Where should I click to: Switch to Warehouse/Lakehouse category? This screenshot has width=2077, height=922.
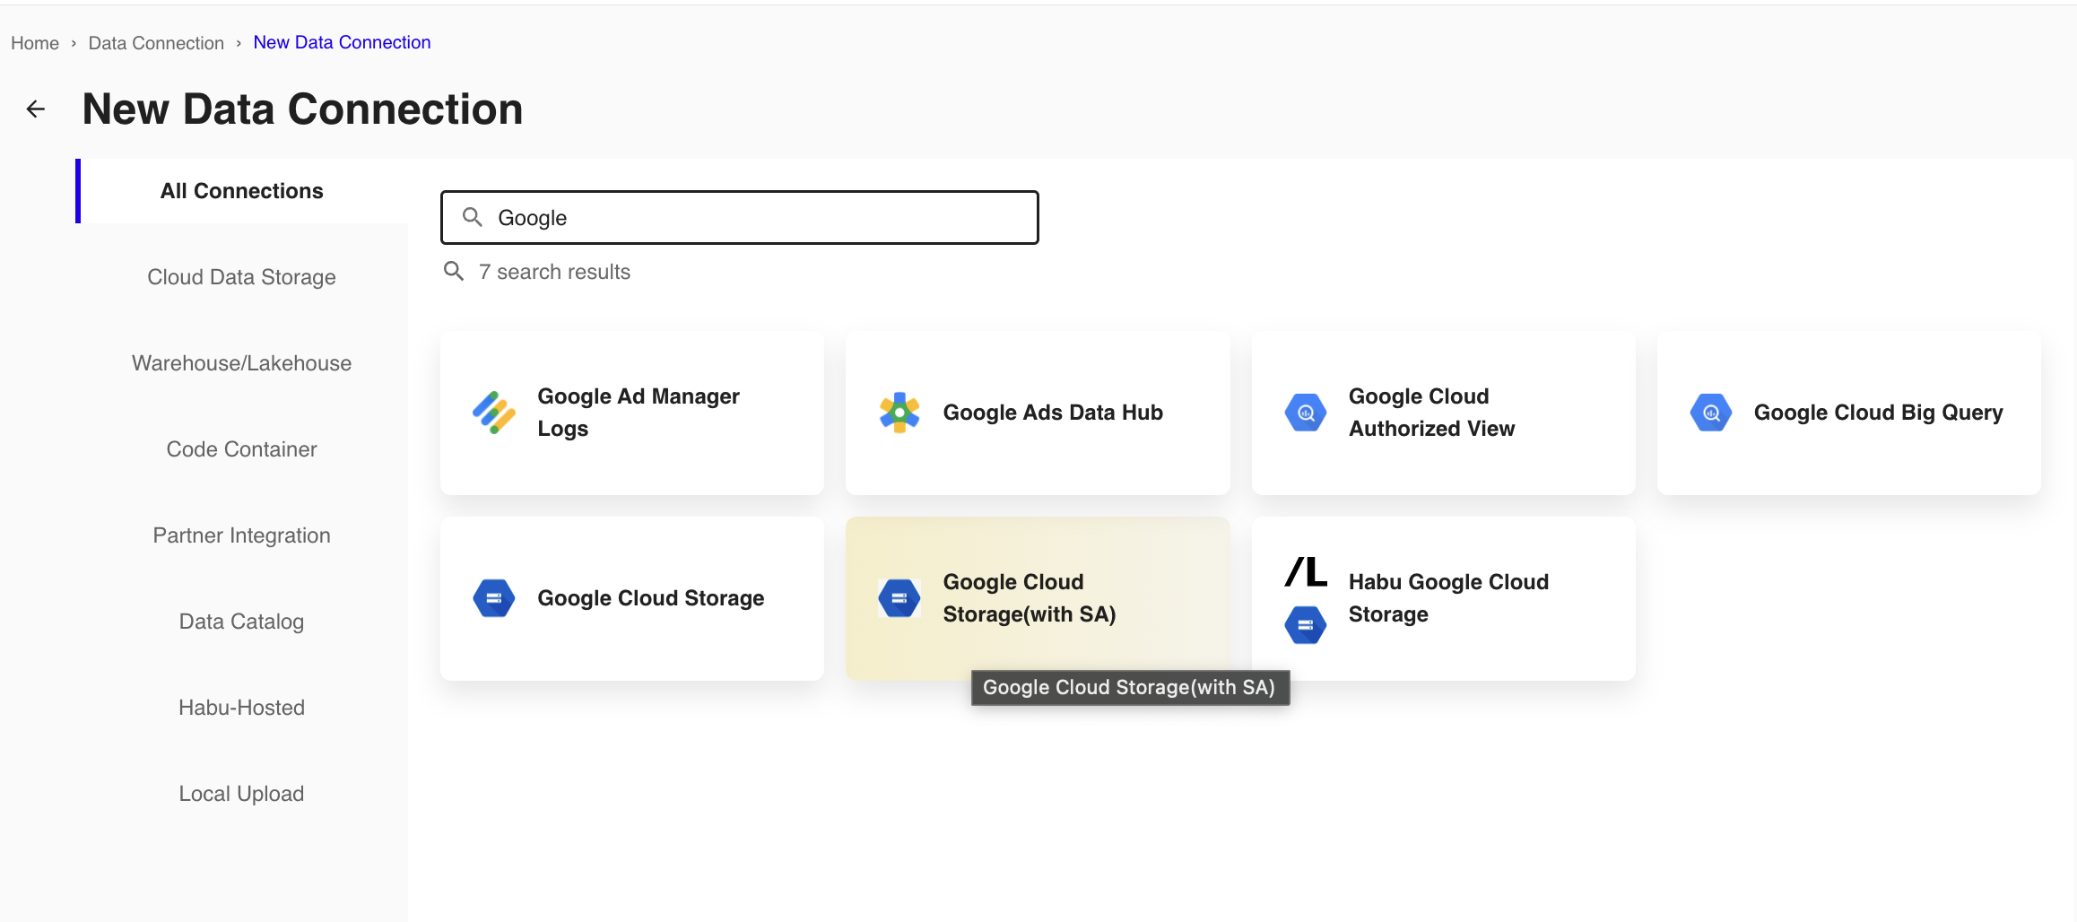[x=242, y=363]
